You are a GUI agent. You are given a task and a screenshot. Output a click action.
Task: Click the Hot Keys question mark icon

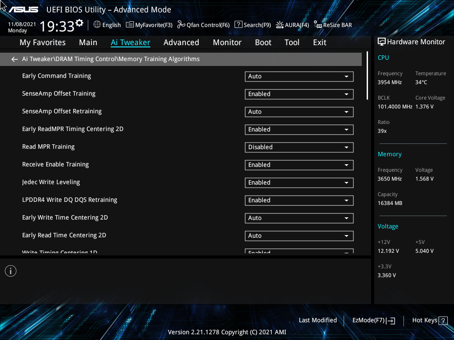443,321
